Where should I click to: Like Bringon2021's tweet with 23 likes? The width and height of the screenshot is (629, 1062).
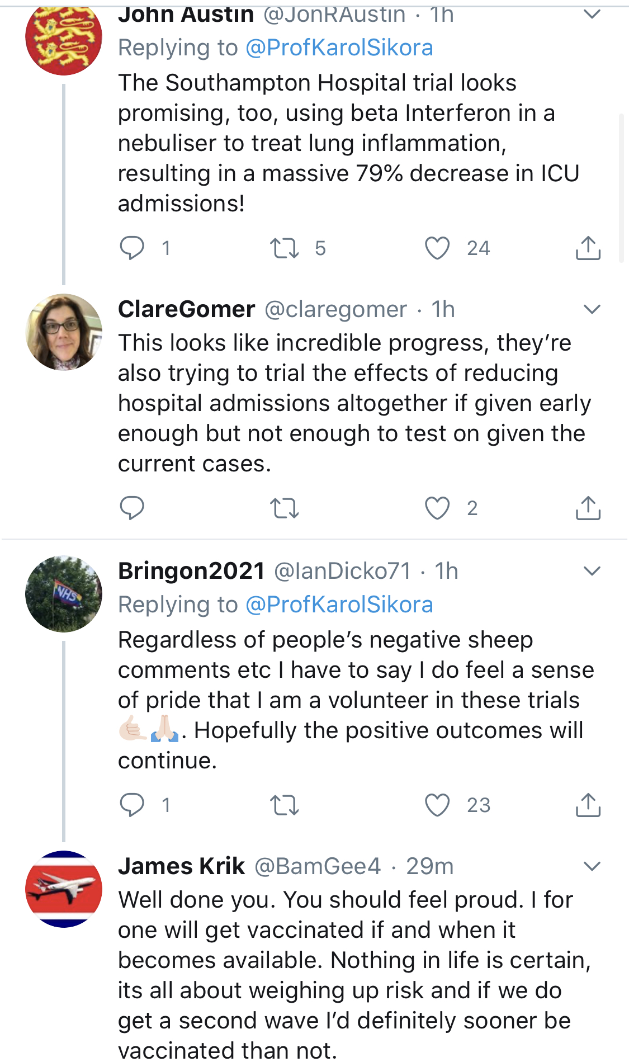pos(437,805)
